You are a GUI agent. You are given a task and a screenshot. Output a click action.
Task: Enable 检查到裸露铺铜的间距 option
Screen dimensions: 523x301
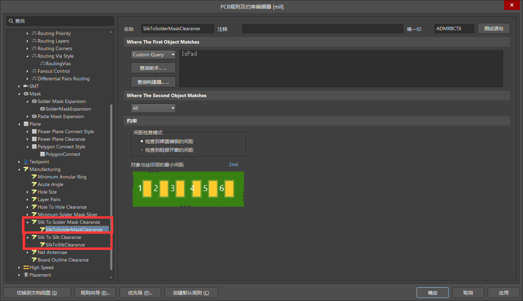coord(141,141)
